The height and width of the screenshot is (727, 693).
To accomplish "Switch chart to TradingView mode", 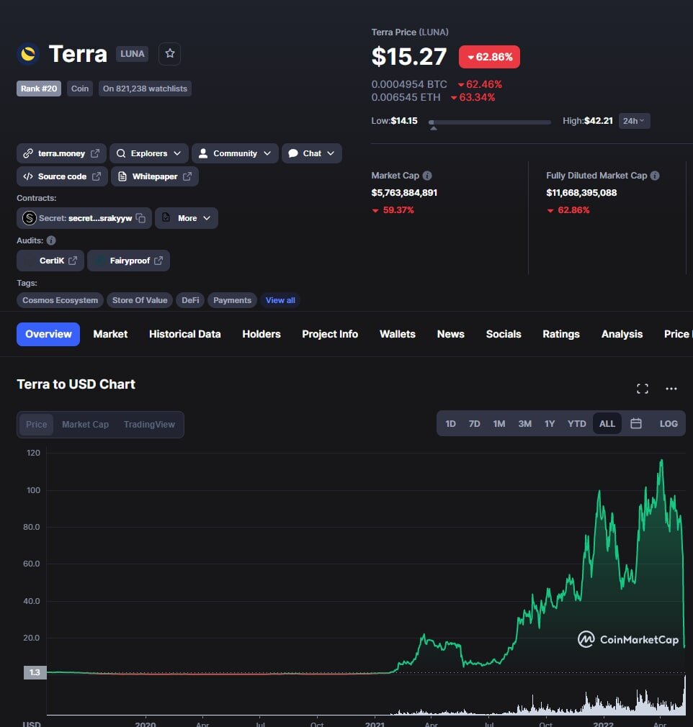I will (149, 424).
